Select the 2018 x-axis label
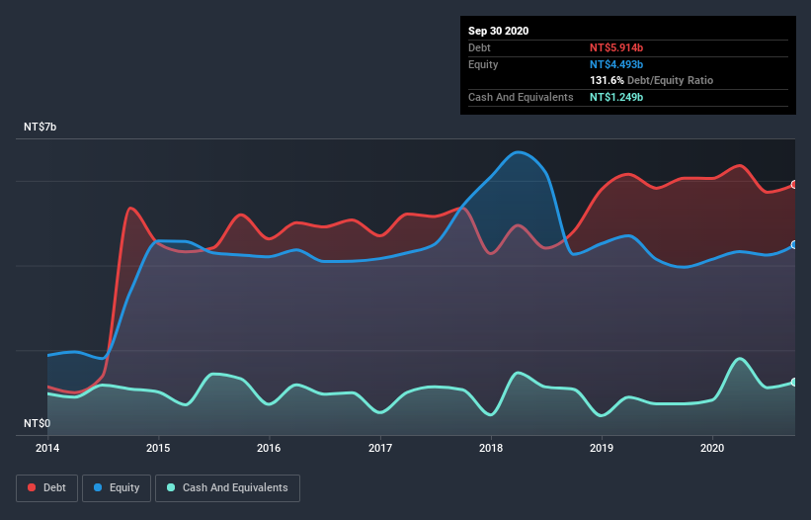 pyautogui.click(x=491, y=448)
